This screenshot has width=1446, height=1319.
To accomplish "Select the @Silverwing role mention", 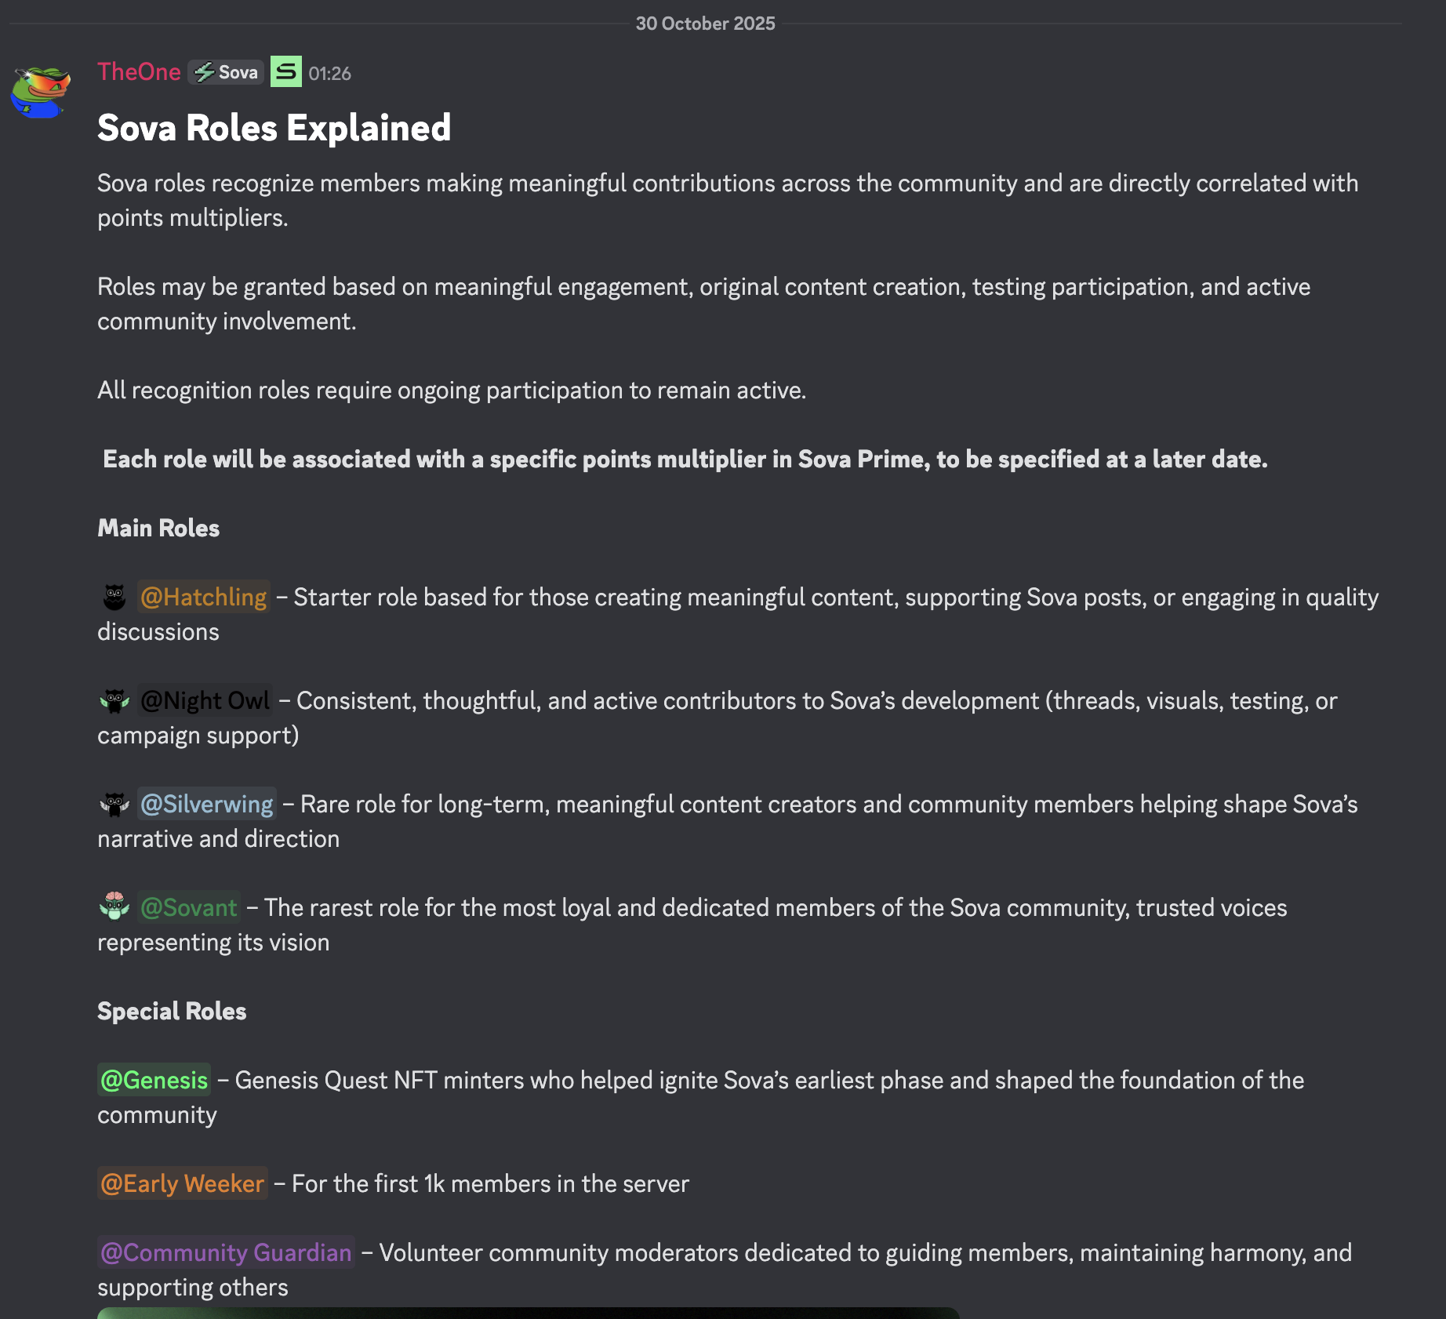I will click(207, 805).
